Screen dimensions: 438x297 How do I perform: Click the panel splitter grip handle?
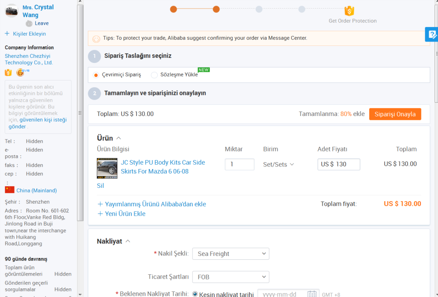[80, 113]
